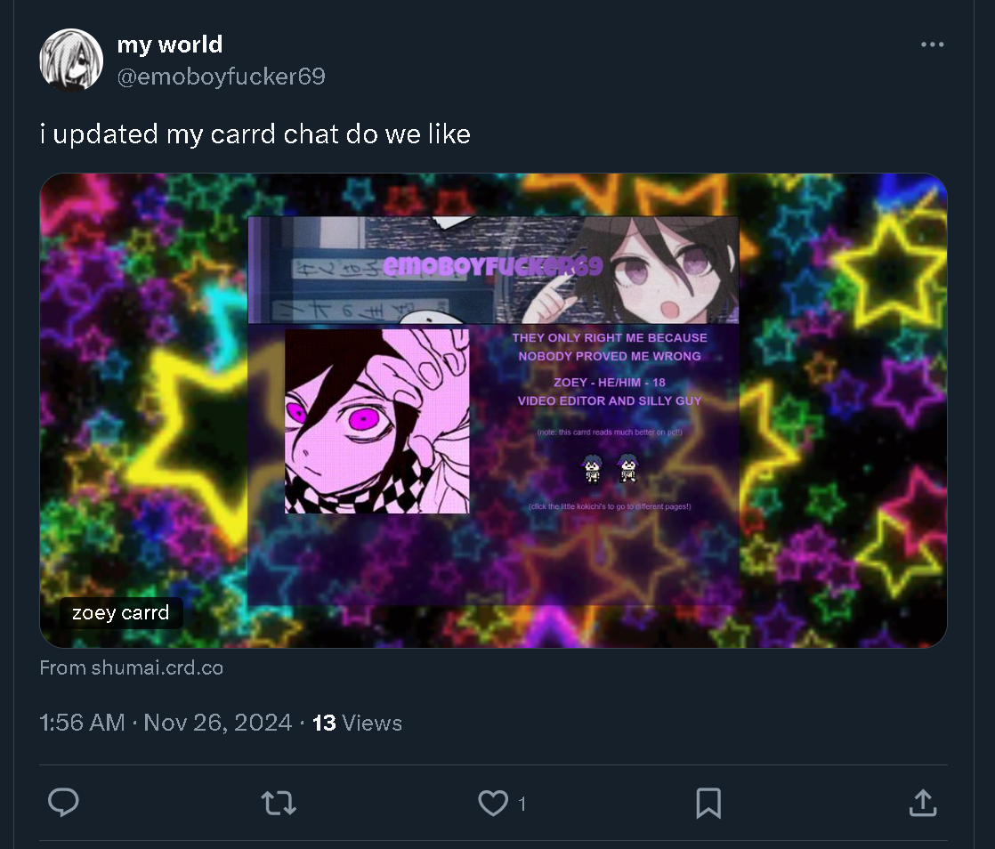Click the my world display name

pos(169,44)
